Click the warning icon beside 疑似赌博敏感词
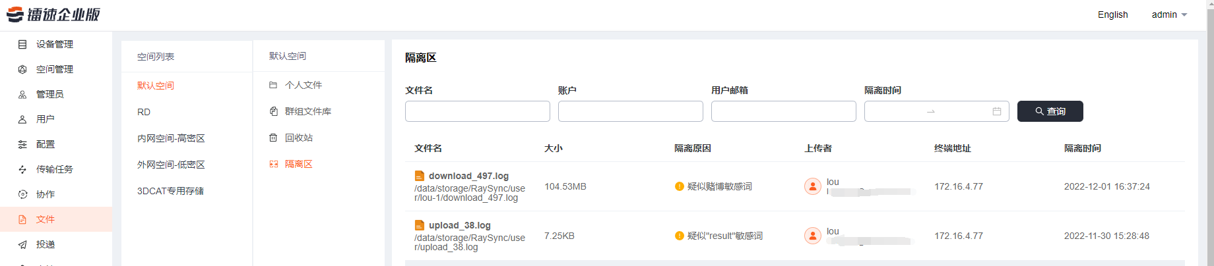Screen dimensions: 1214x266 pos(680,186)
